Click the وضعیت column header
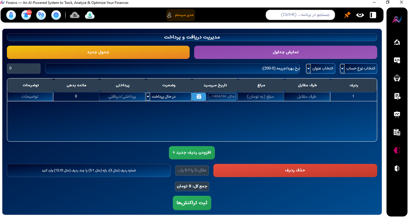The height and width of the screenshot is (218, 409). coord(169,85)
